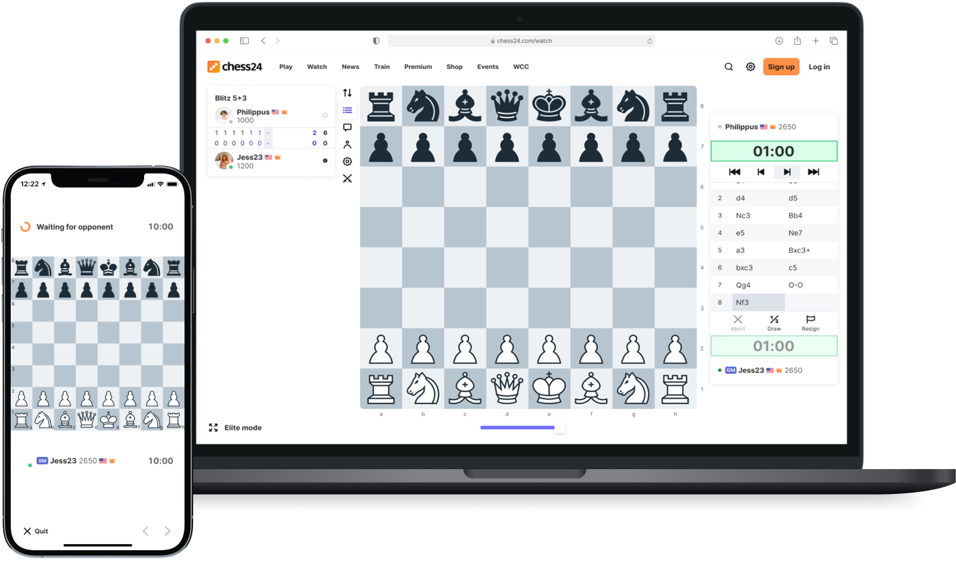Viewport: 956px width, 565px height.
Task: Click Jess23 name in the game card
Action: point(249,157)
